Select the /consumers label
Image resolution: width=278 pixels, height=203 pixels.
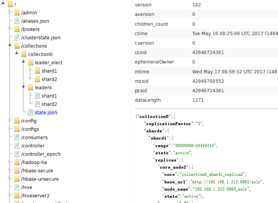point(34,138)
